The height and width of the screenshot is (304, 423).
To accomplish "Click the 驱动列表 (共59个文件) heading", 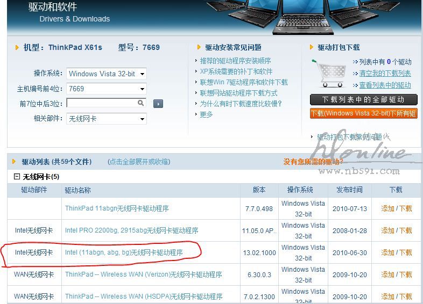I will (57, 162).
